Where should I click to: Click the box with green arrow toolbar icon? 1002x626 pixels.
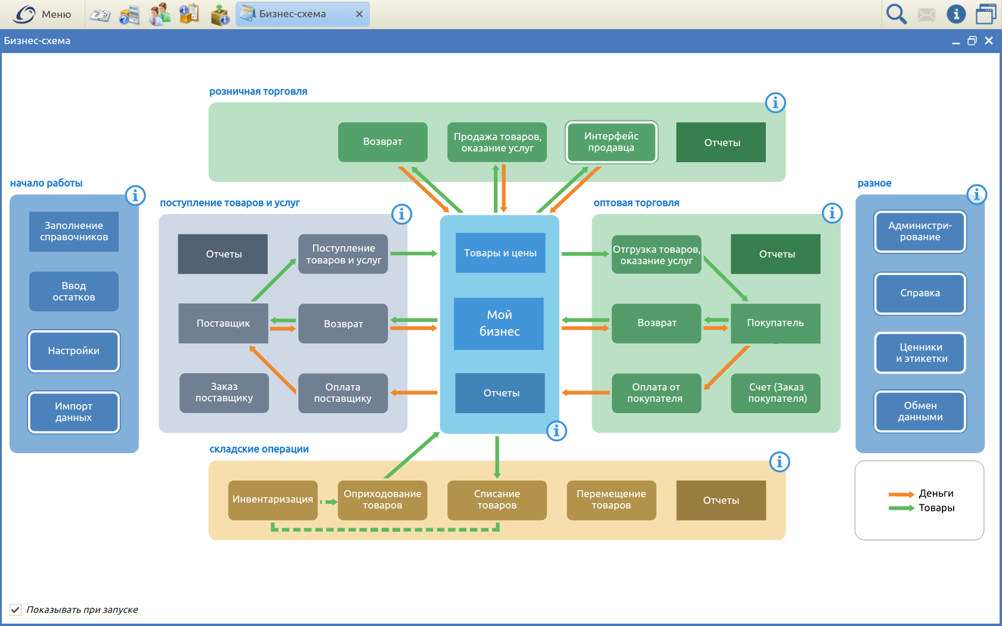click(219, 14)
